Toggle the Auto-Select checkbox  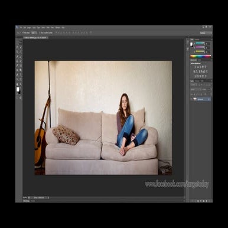pos(23,32)
